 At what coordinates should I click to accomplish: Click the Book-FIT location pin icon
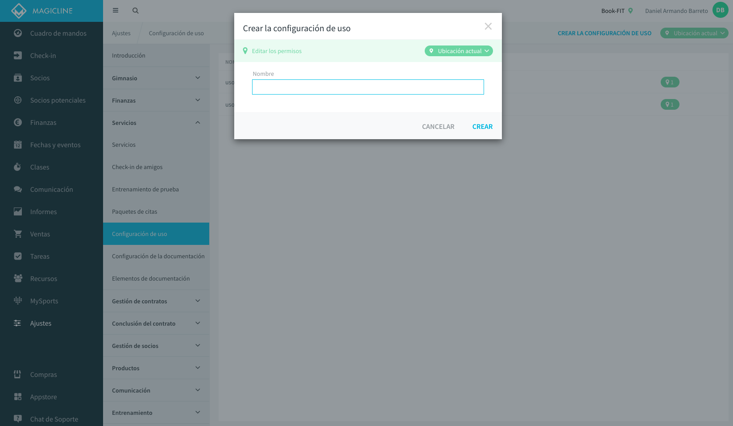coord(630,11)
